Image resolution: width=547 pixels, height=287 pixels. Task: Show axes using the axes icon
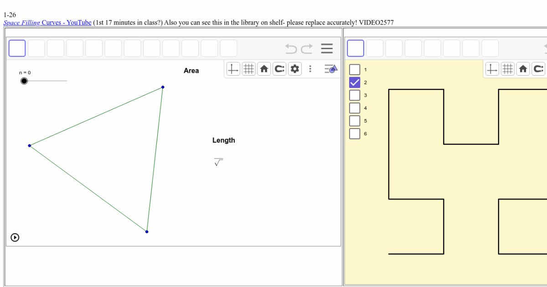tap(233, 69)
